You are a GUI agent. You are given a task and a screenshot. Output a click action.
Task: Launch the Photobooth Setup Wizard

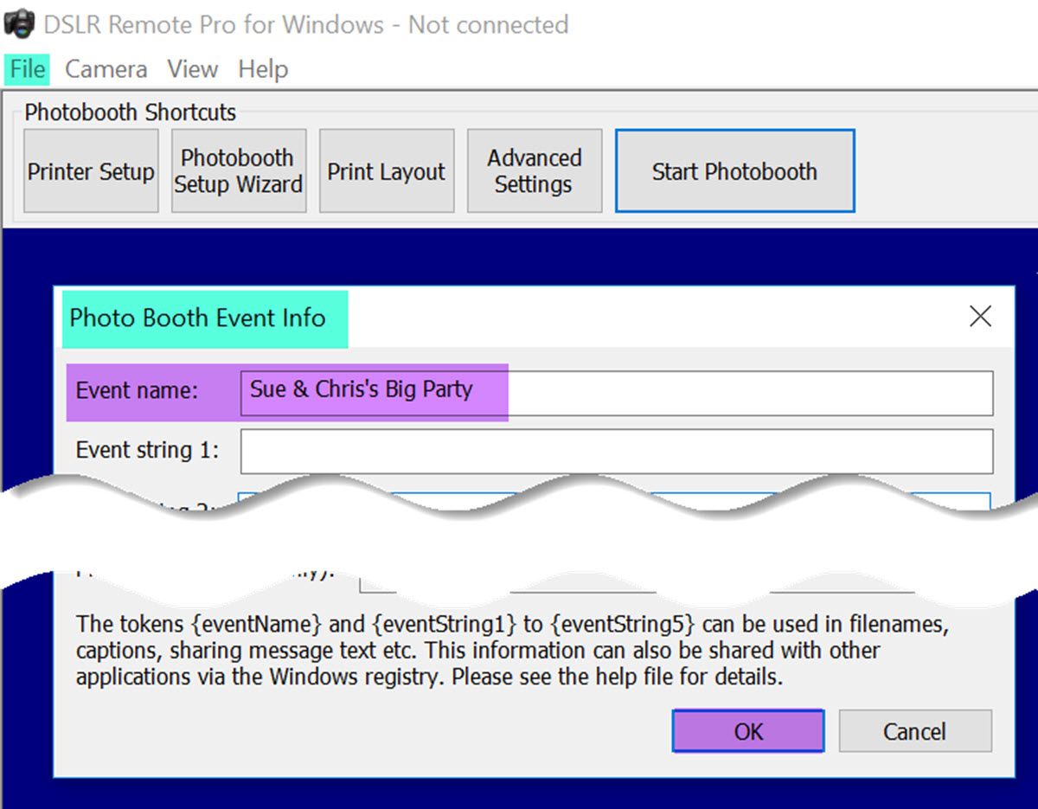click(x=239, y=171)
